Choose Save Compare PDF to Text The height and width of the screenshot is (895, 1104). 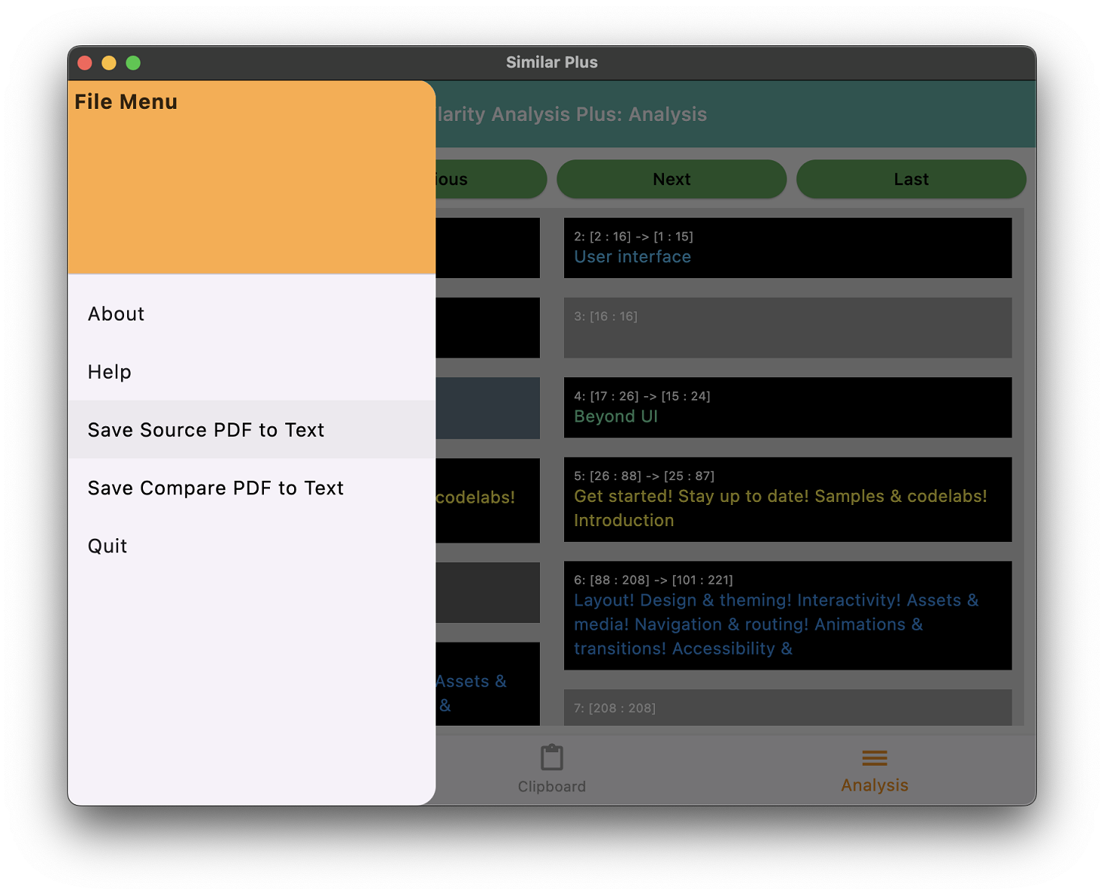click(252, 488)
